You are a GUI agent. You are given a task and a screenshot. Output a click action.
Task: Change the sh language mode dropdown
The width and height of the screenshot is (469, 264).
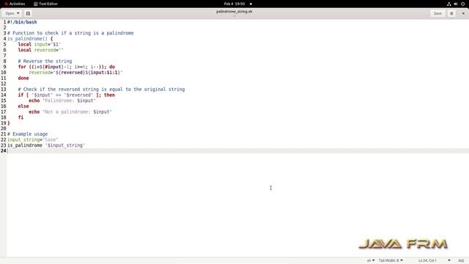371,260
